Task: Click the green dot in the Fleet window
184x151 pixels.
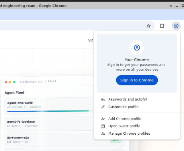Action: pos(14,82)
